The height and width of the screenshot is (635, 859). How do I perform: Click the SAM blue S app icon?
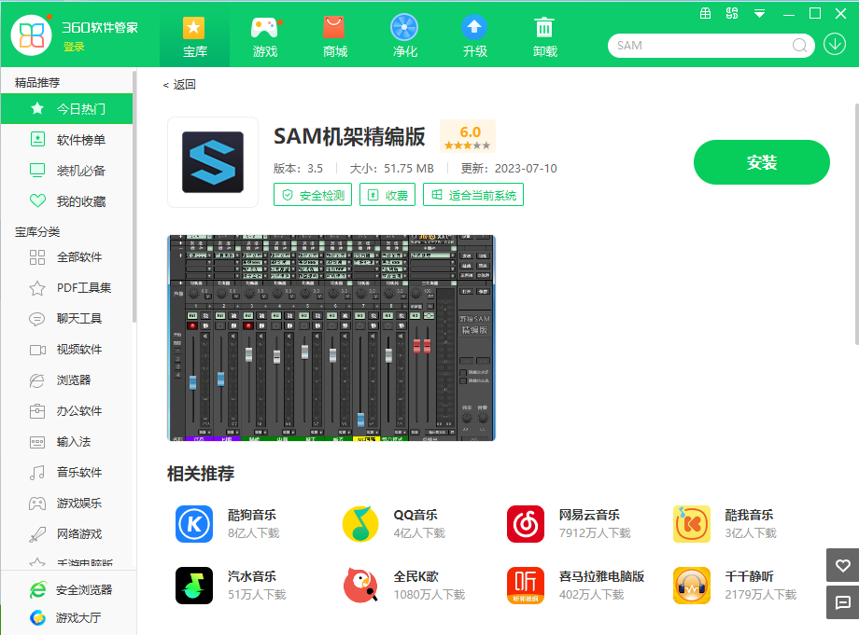tap(213, 162)
